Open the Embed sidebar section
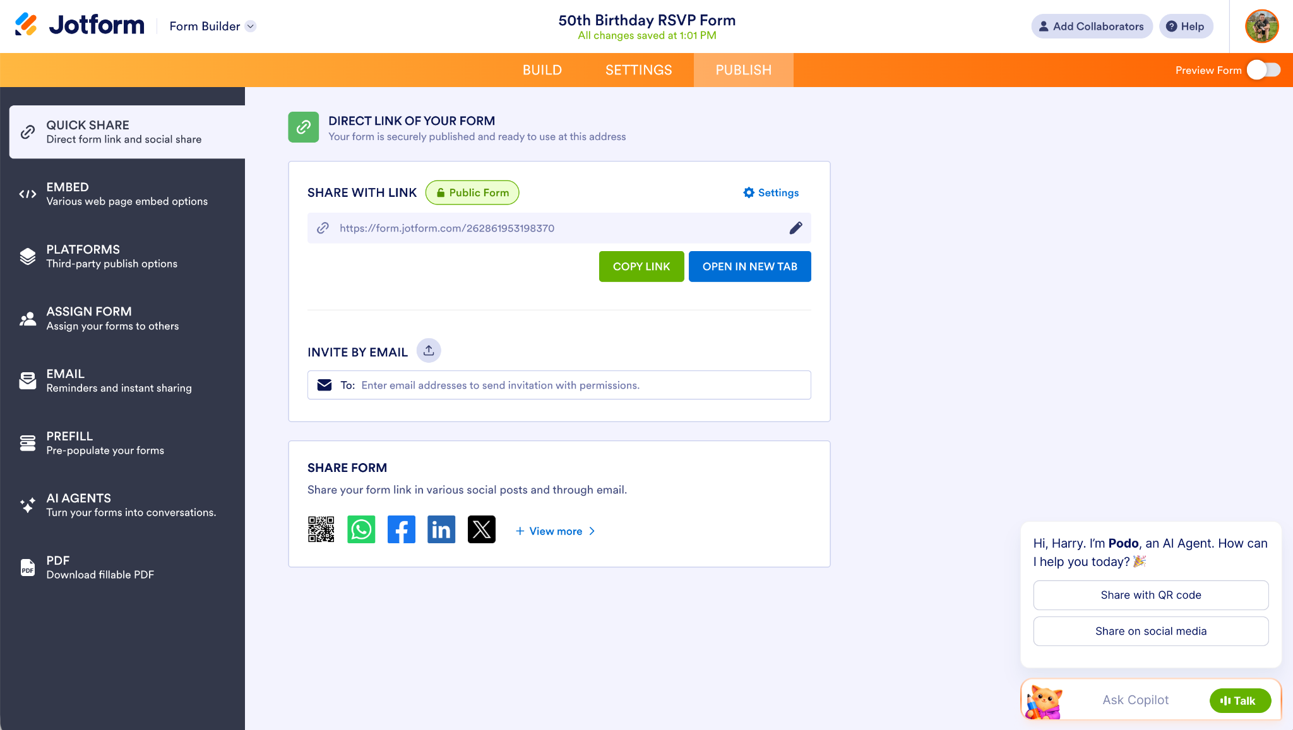Screen dimensions: 1293x730 (x=127, y=194)
